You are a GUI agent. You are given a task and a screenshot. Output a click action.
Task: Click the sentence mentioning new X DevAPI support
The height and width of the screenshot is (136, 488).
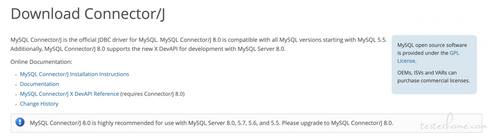148,49
